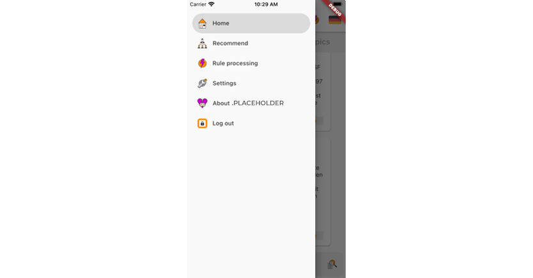Dismiss drawer by clicking dimmed background card

point(323,191)
